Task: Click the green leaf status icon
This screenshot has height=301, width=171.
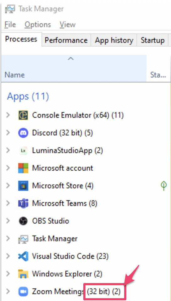Action: coord(164,186)
